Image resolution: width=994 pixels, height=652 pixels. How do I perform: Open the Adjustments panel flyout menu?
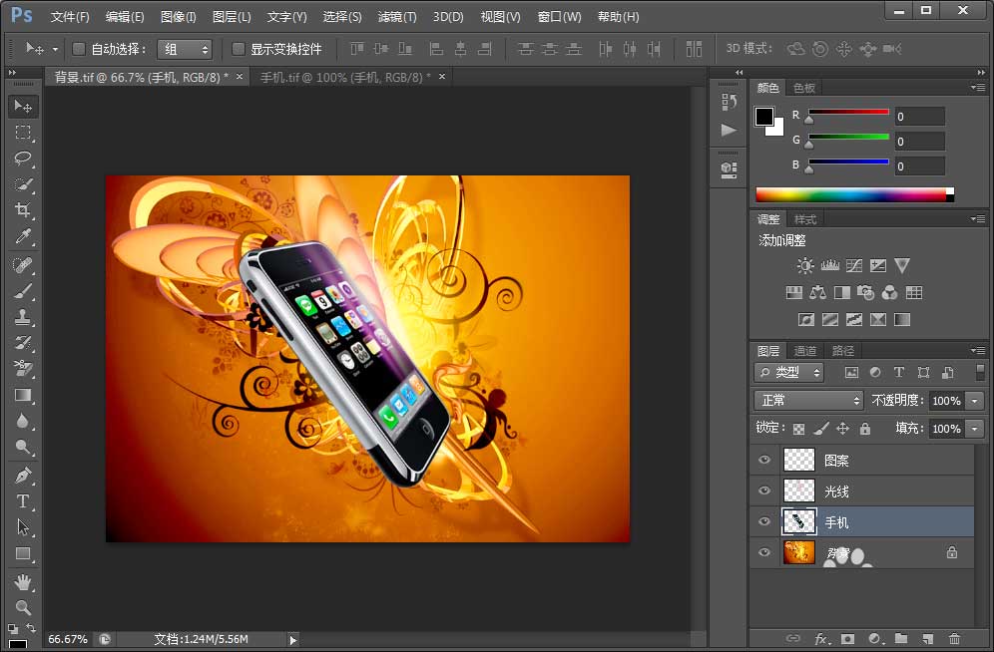tap(977, 219)
